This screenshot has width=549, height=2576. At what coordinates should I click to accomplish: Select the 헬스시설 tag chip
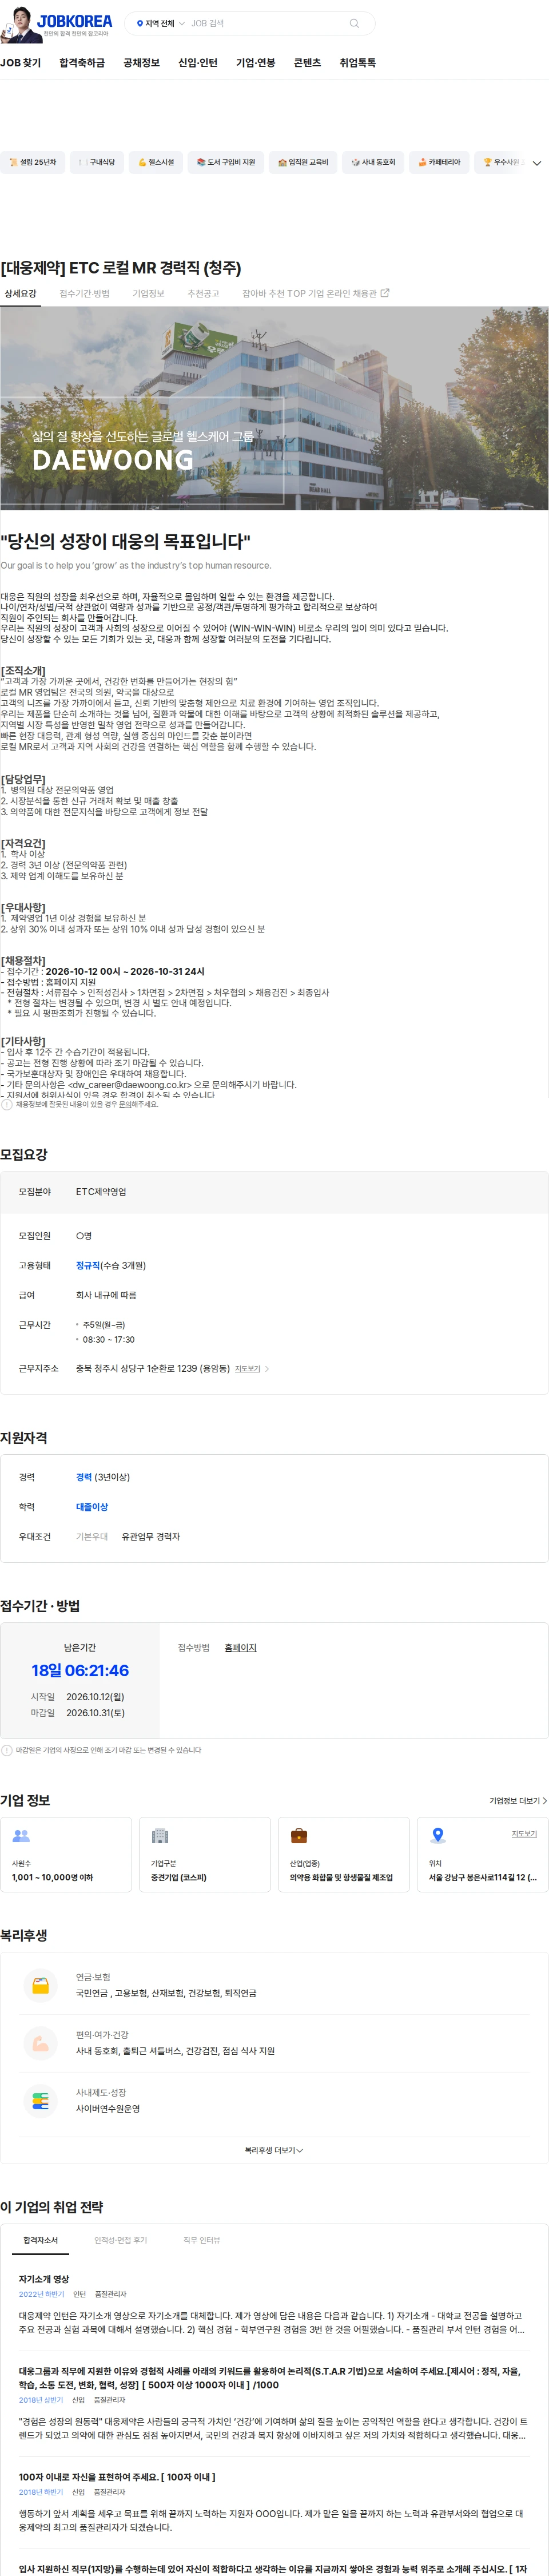156,162
